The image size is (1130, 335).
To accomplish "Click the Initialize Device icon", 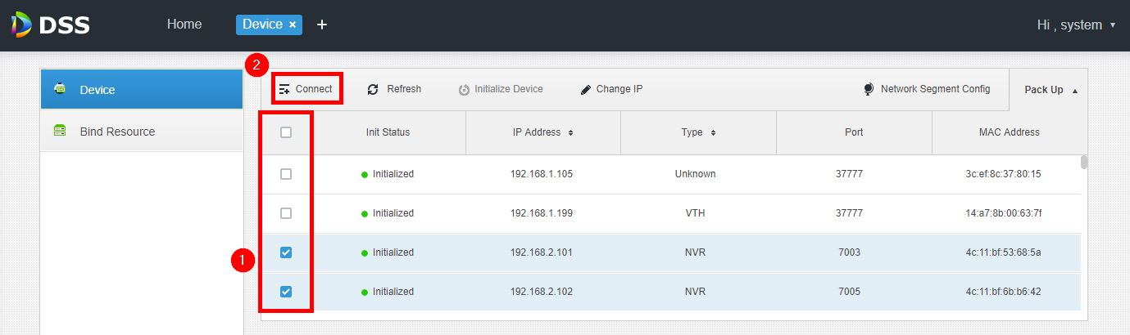I will coord(464,89).
